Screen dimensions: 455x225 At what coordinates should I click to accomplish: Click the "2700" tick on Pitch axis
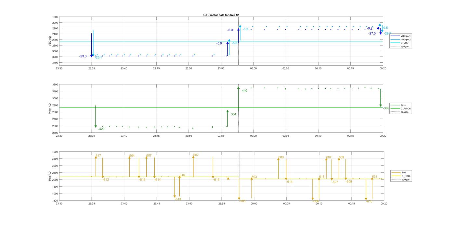55,119
